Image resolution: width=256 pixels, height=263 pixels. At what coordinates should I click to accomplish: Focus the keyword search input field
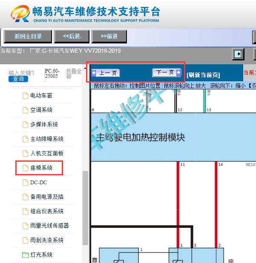(x=21, y=73)
